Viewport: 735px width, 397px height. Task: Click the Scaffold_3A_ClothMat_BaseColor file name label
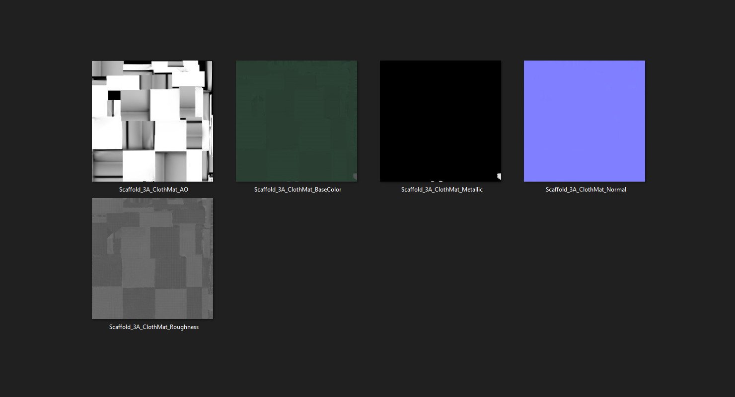297,190
